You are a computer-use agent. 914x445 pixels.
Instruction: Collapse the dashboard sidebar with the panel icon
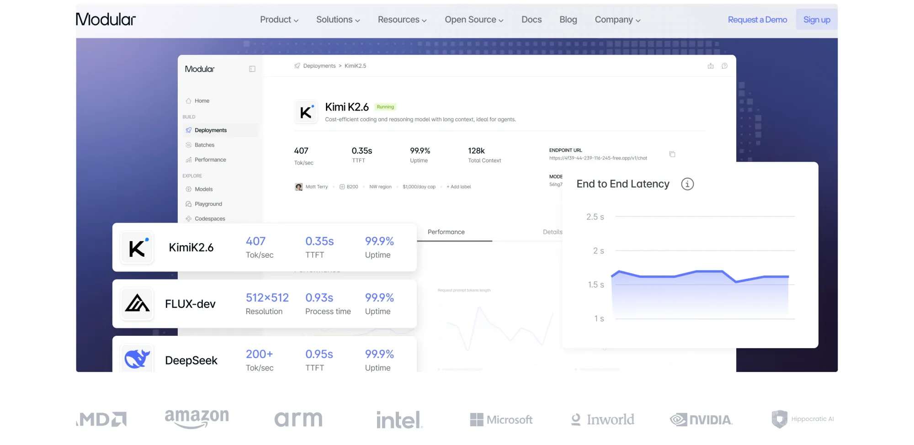[252, 69]
